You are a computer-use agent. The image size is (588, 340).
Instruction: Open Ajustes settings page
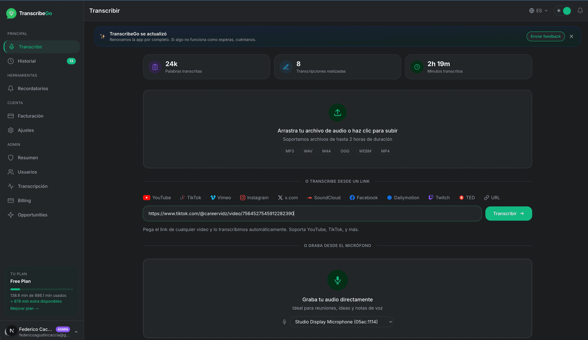click(26, 130)
